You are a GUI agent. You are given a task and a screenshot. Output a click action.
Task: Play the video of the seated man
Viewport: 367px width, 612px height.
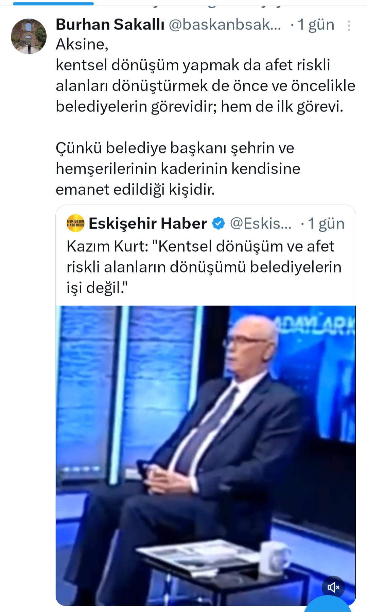(x=206, y=456)
